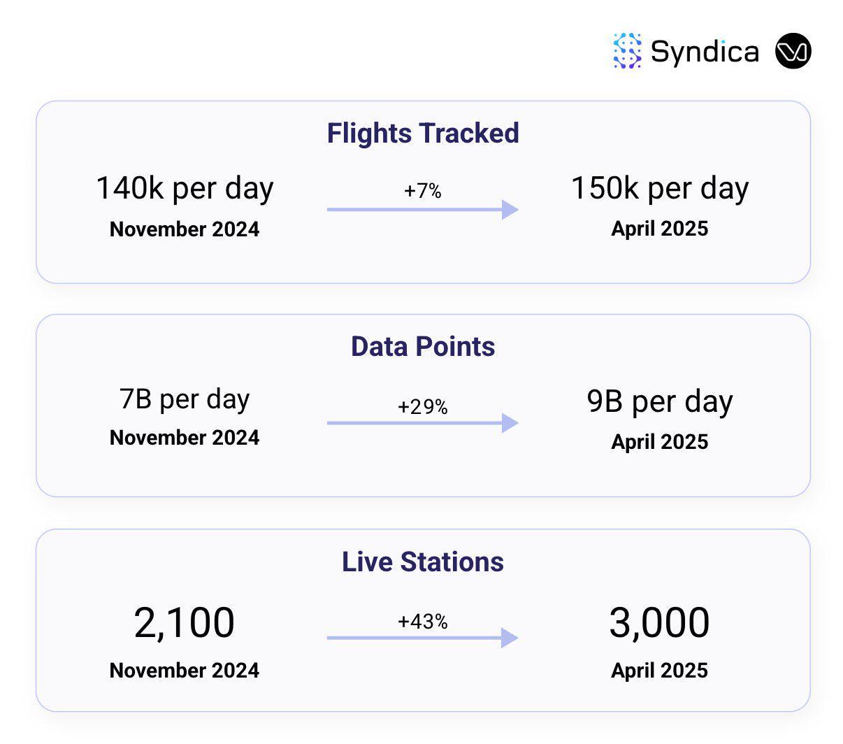Click the 150k per day figure
This screenshot has width=843, height=744.
pos(660,189)
